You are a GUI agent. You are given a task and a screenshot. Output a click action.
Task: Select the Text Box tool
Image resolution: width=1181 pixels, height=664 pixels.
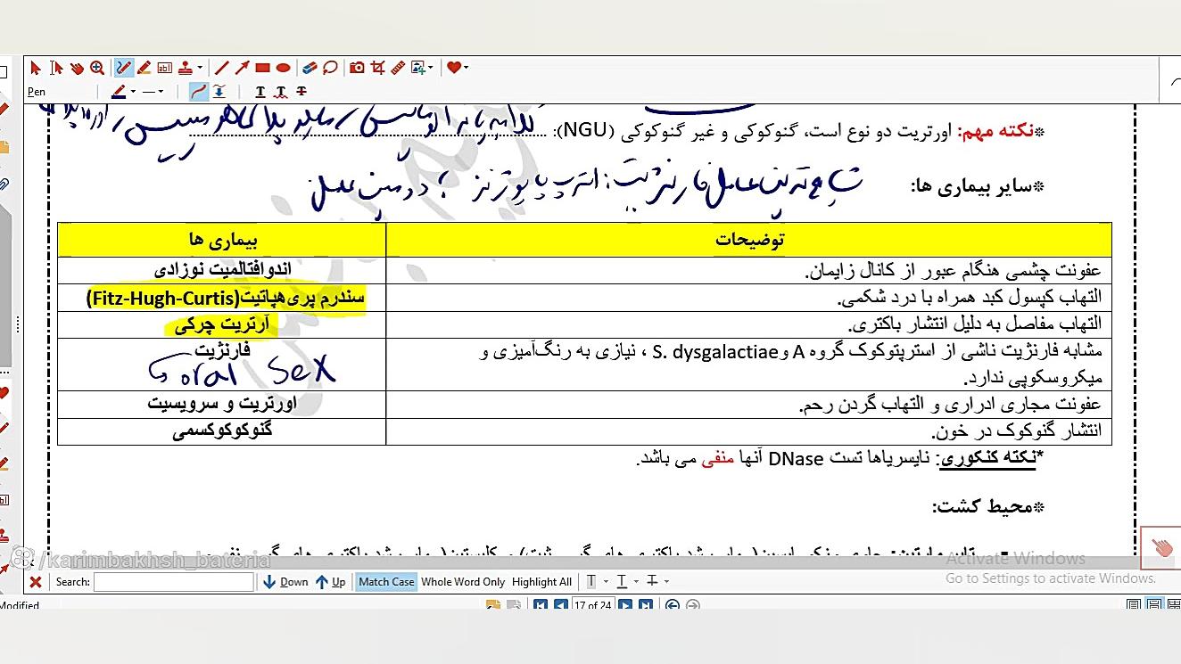pyautogui.click(x=165, y=69)
